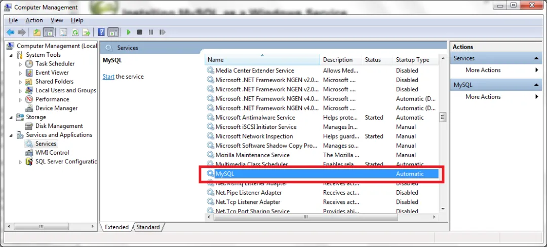This screenshot has height=247, width=547.
Task: Click the Restart Service toolbar icon
Action: click(162, 32)
